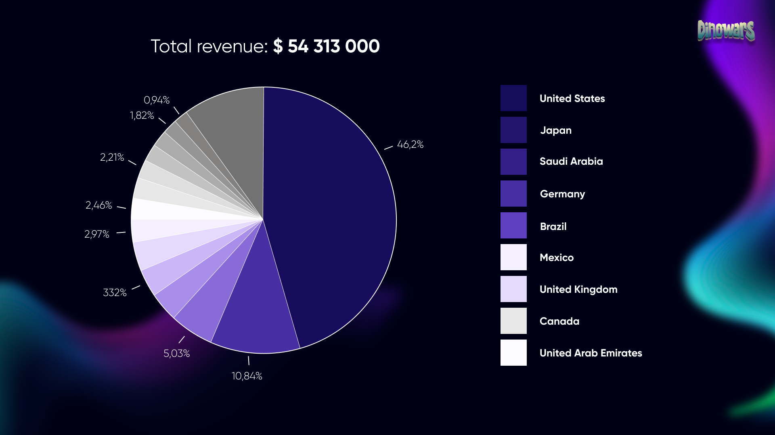The height and width of the screenshot is (435, 775).
Task: Click the 0,94% data label
Action: coord(157,100)
